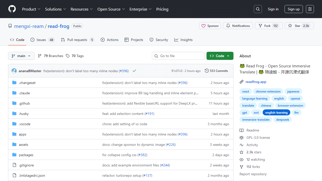Open the read-frog repository name link
Image resolution: width=322 pixels, height=181 pixels.
[x=58, y=26]
